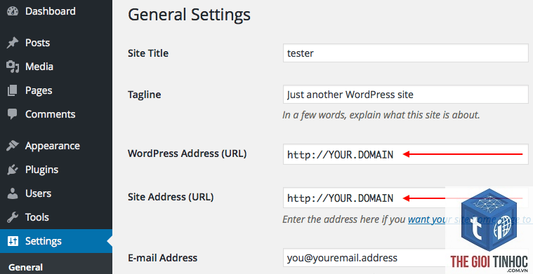Follow the 'want your site home' link
Viewport: 533px width, 274px height.
(469, 219)
